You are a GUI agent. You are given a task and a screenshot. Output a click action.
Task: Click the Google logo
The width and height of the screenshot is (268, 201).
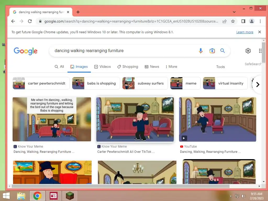[26, 51]
